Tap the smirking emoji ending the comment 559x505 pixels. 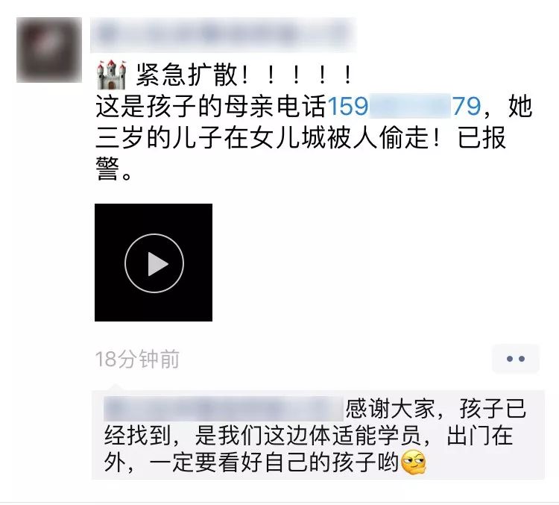414,462
